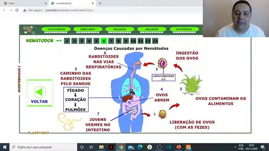
Task: Open OBS Studio from taskbar
Action: [159, 147]
